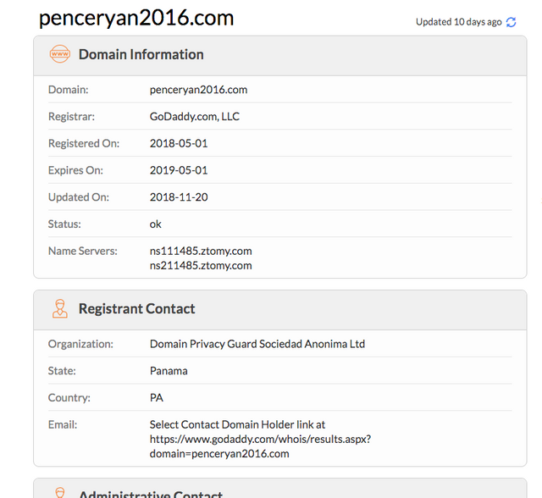The image size is (542, 498).
Task: Select the Registrant Contact section header
Action: [136, 309]
